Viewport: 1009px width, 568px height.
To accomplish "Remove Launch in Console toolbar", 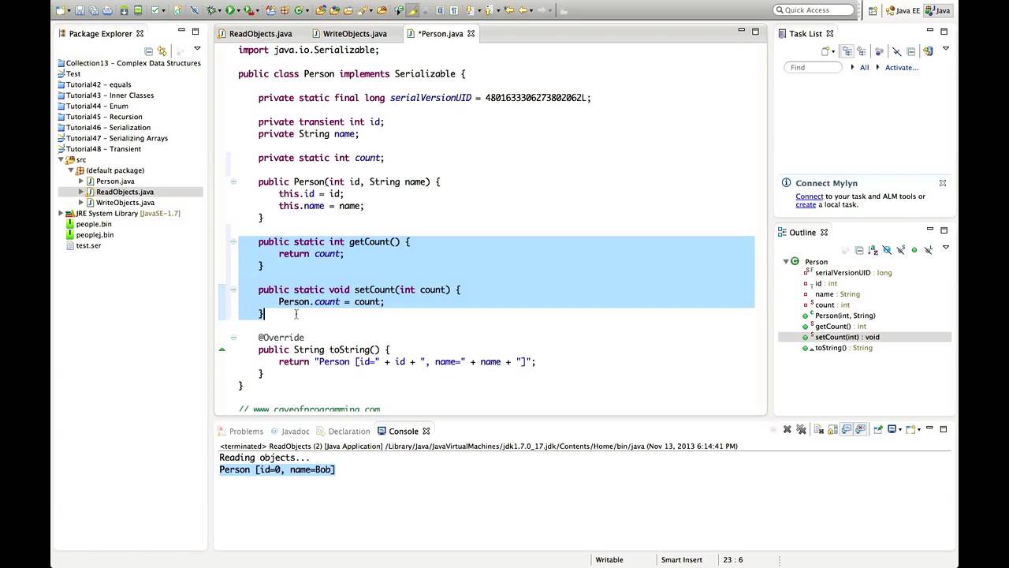I will click(x=787, y=429).
